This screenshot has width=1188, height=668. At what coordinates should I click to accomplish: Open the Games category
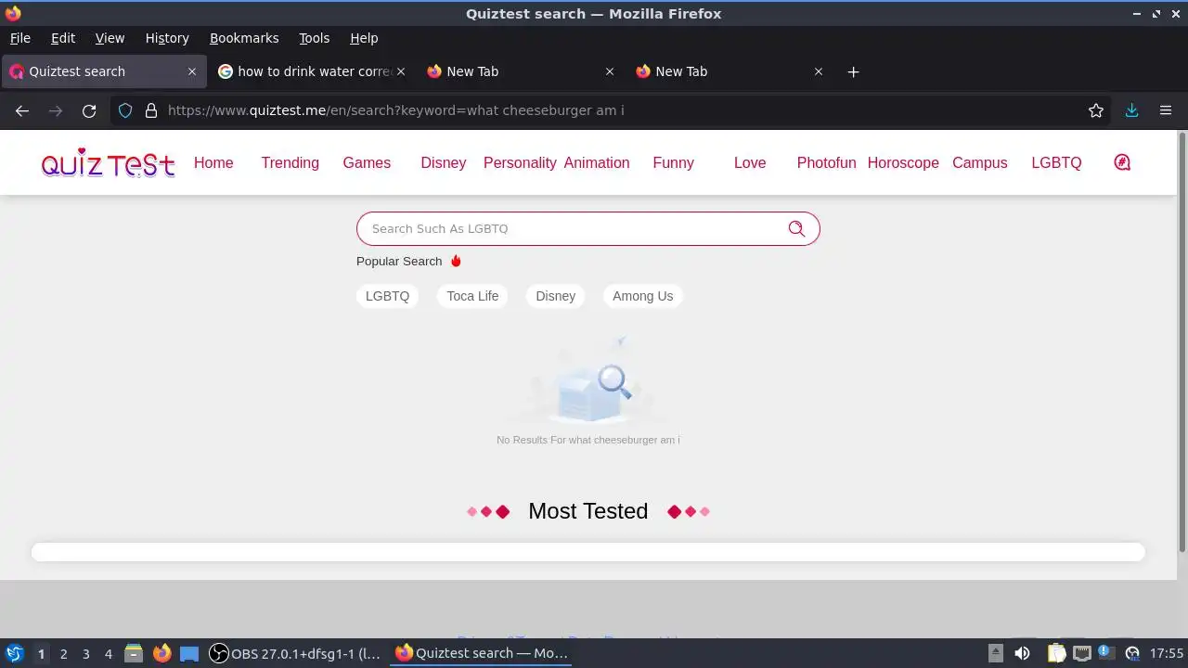click(x=367, y=162)
